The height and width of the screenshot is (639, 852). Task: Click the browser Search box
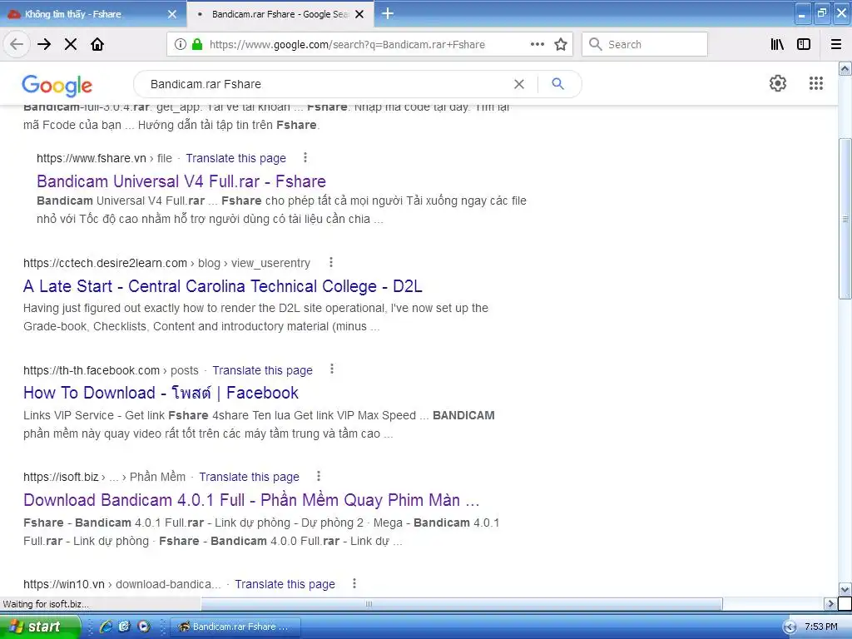[x=645, y=45]
